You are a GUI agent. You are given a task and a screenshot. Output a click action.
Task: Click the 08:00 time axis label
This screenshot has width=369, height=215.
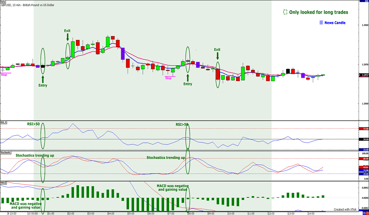[x=191, y=213]
